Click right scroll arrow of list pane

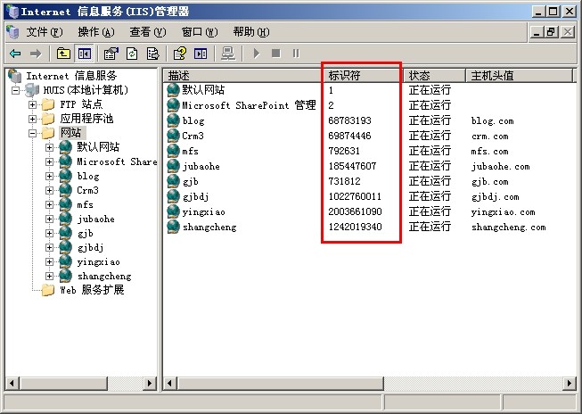tap(569, 383)
